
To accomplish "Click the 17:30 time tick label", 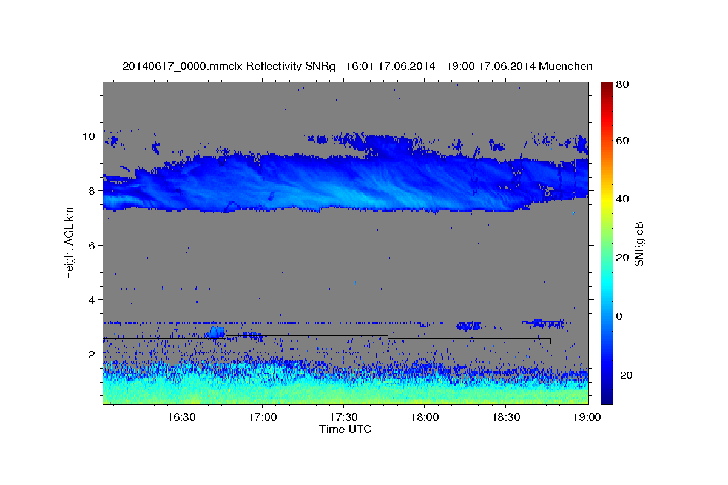I will pyautogui.click(x=343, y=417).
